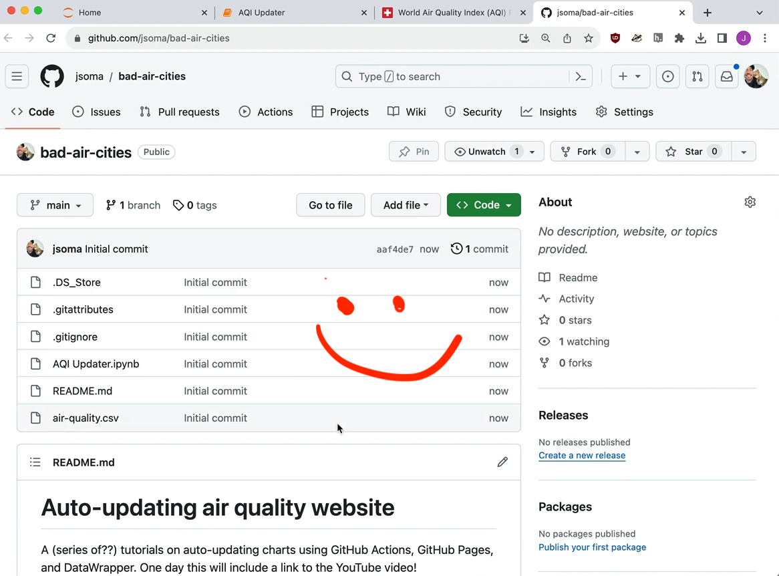Open the Actions tab
The image size is (779, 576).
pos(266,112)
